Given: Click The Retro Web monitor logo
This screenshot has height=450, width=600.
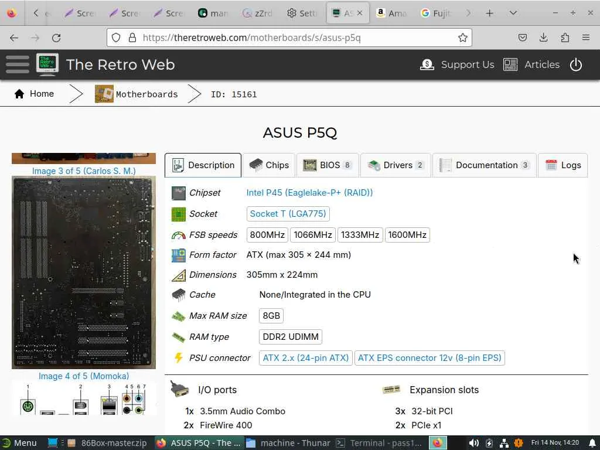Looking at the screenshot, I should pos(47,64).
